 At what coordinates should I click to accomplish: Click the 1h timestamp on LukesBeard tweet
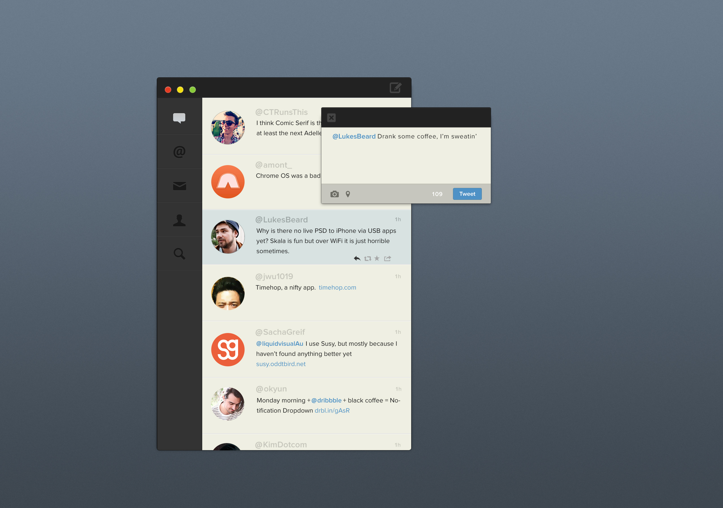click(398, 219)
